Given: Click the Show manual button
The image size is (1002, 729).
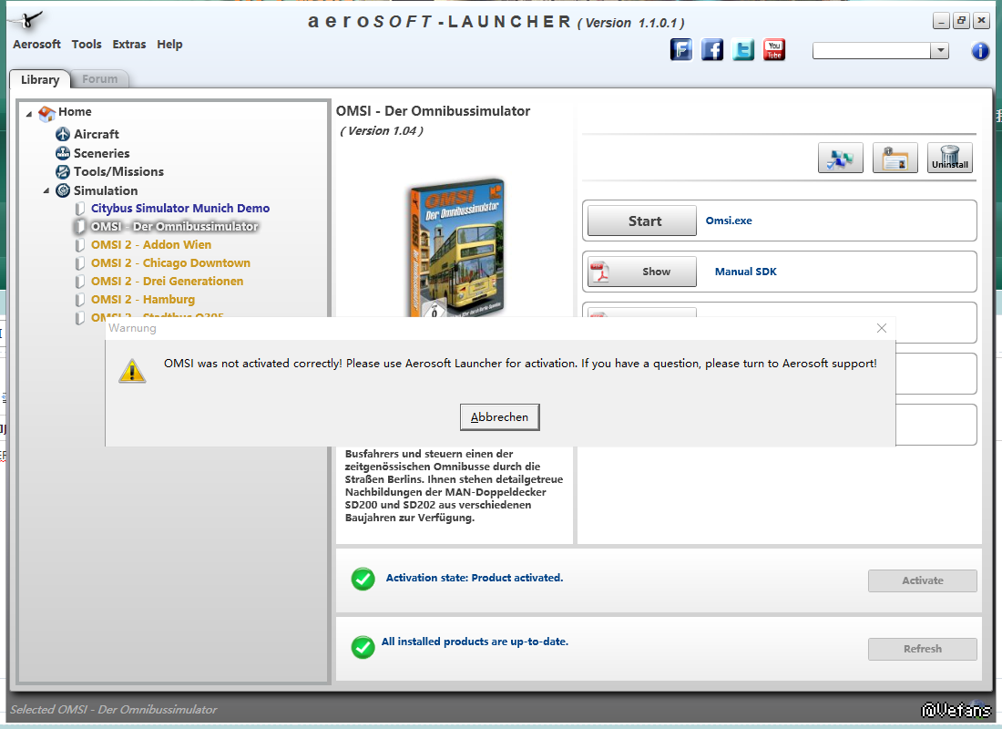Looking at the screenshot, I should 642,272.
